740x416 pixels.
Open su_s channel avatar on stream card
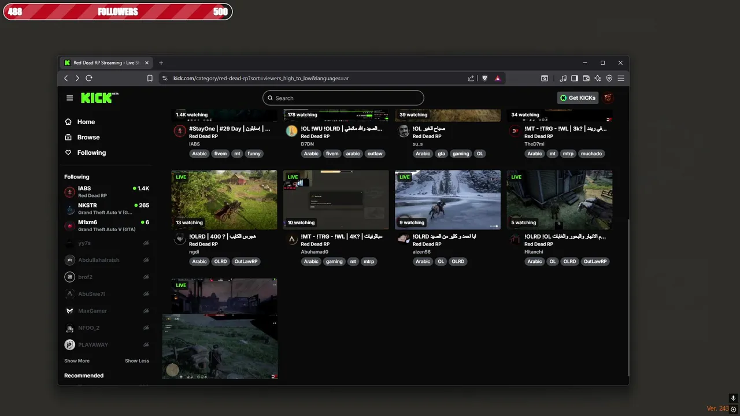404,131
